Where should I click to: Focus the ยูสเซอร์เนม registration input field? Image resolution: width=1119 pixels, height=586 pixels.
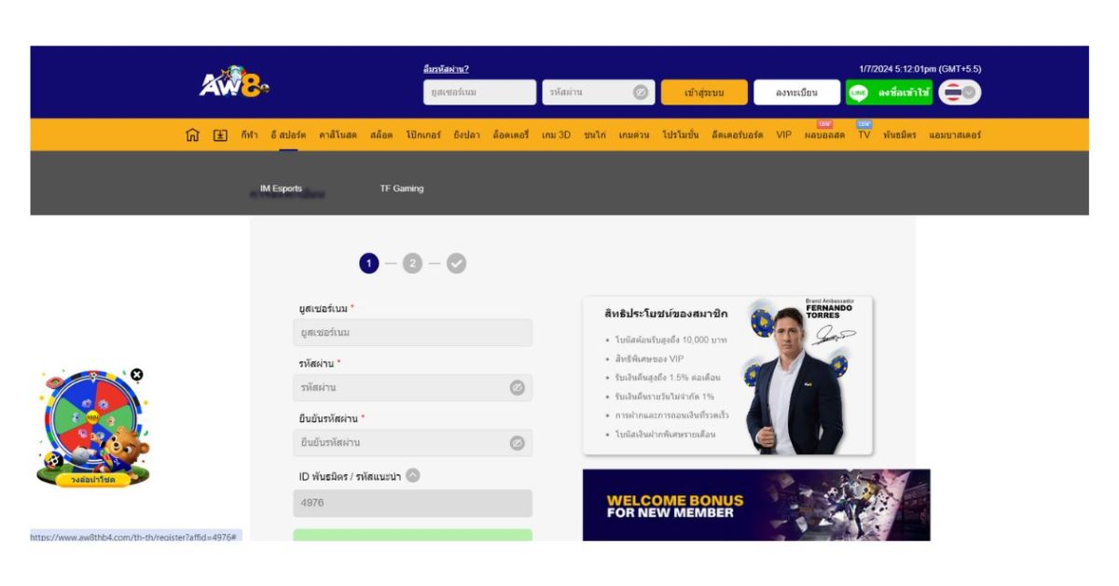click(x=412, y=333)
